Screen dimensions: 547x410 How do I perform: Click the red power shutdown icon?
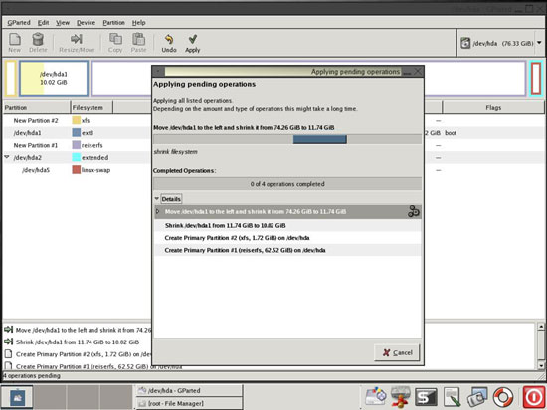point(533,397)
